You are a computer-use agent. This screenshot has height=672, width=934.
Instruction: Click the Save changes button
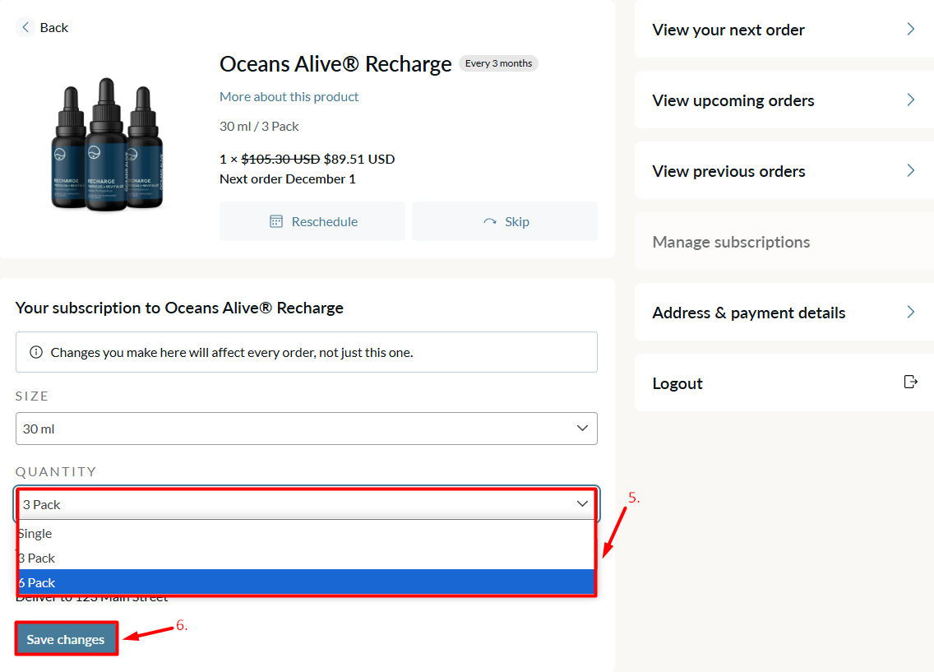66,639
